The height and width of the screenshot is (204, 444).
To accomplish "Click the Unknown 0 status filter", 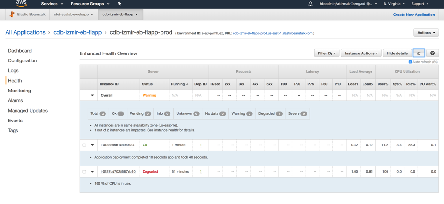I will 188,113.
